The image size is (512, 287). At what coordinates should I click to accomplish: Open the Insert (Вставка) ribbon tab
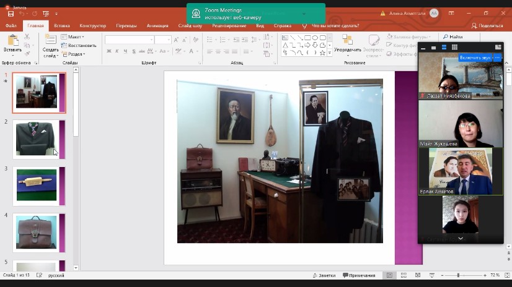point(61,26)
